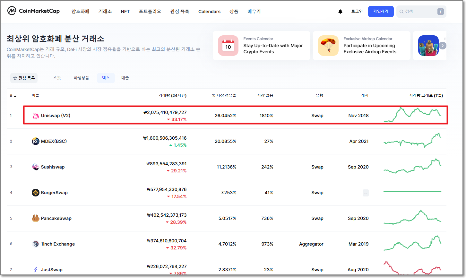Advance the promo cards with next arrow
The width and height of the screenshot is (466, 278).
coord(443,46)
